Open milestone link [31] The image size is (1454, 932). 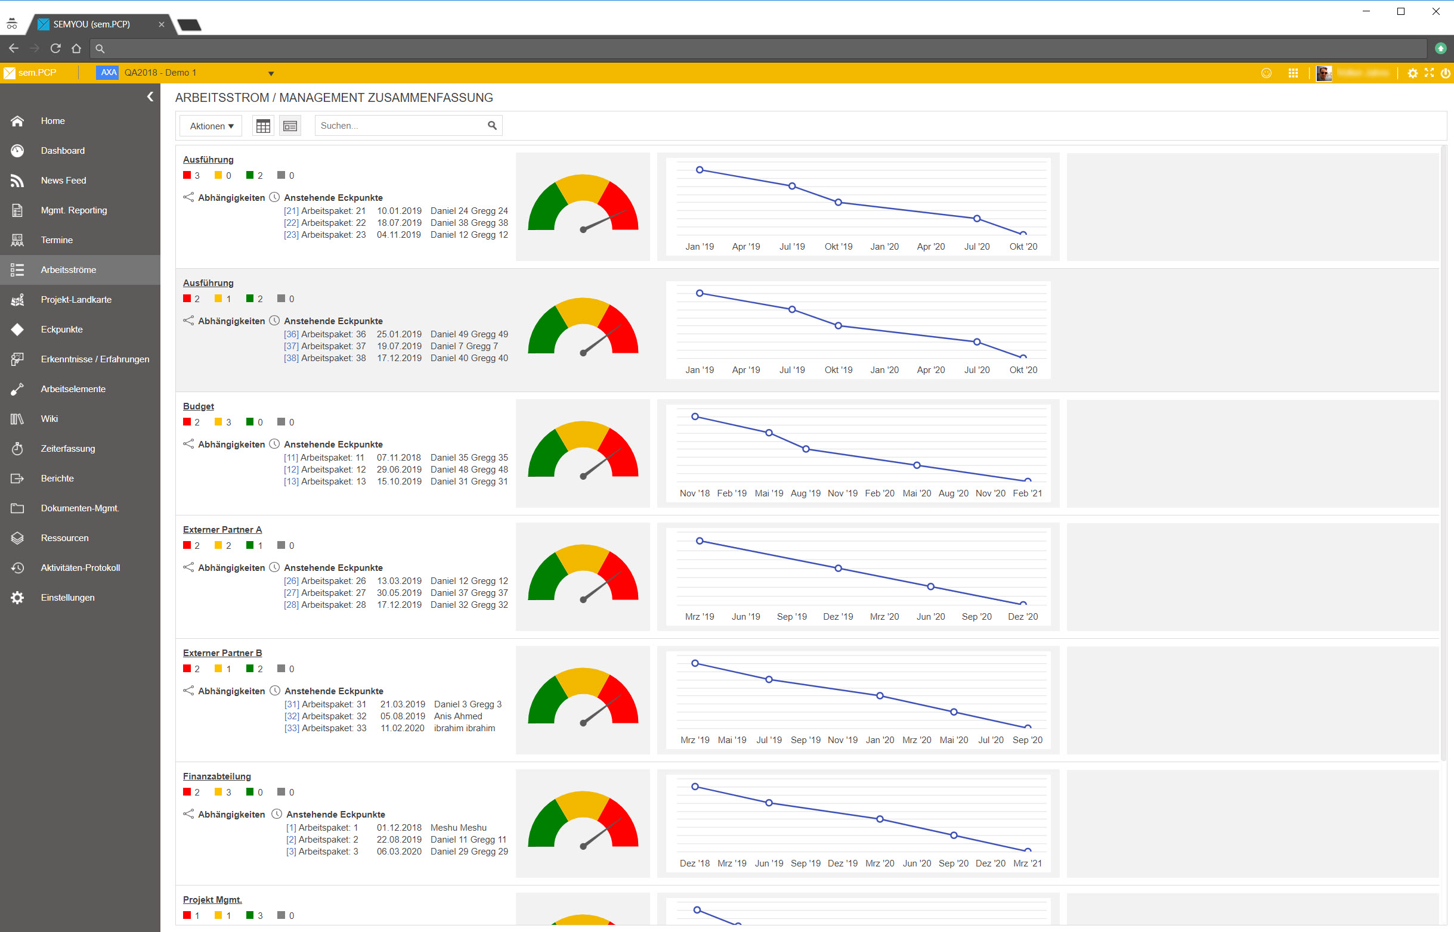(x=291, y=705)
